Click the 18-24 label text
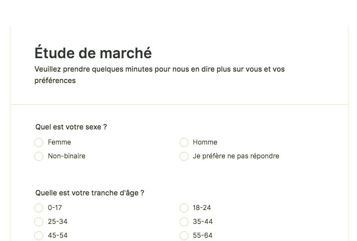357x241 pixels. pyautogui.click(x=202, y=208)
